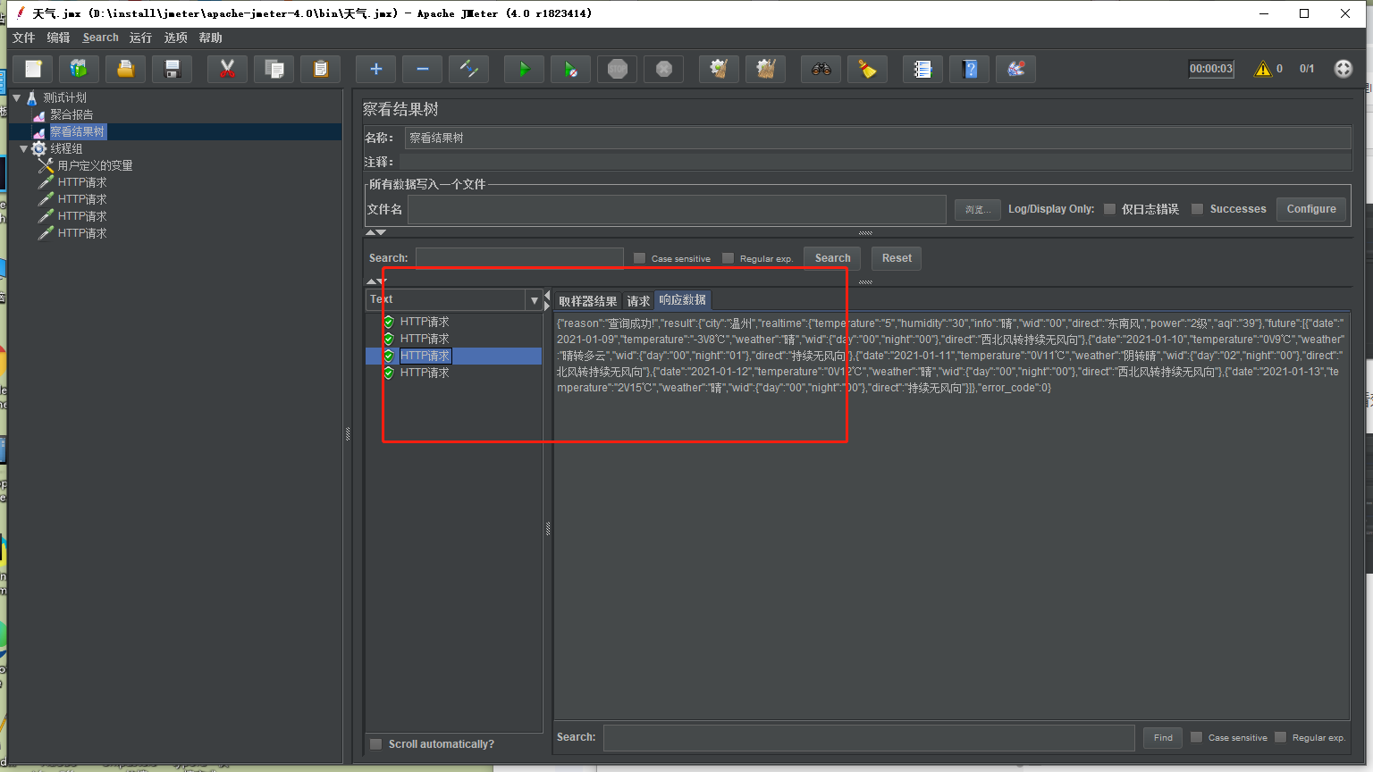The width and height of the screenshot is (1373, 772).
Task: Click the Clear broom icon
Action: [x=720, y=69]
